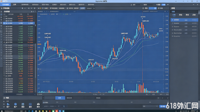Launch Edge browser from taskbar
This screenshot has height=112, width=200.
click(29, 111)
